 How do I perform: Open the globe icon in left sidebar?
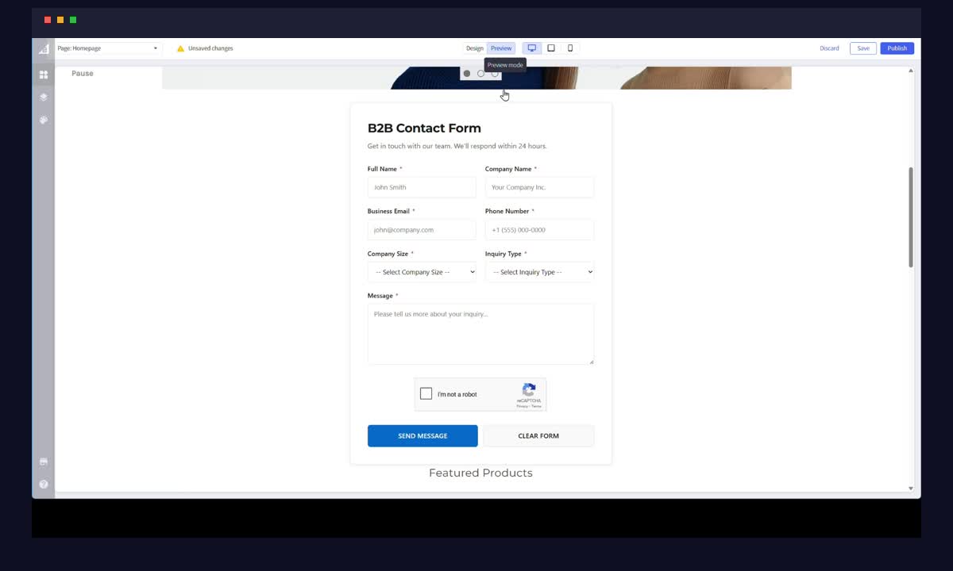pos(44,120)
